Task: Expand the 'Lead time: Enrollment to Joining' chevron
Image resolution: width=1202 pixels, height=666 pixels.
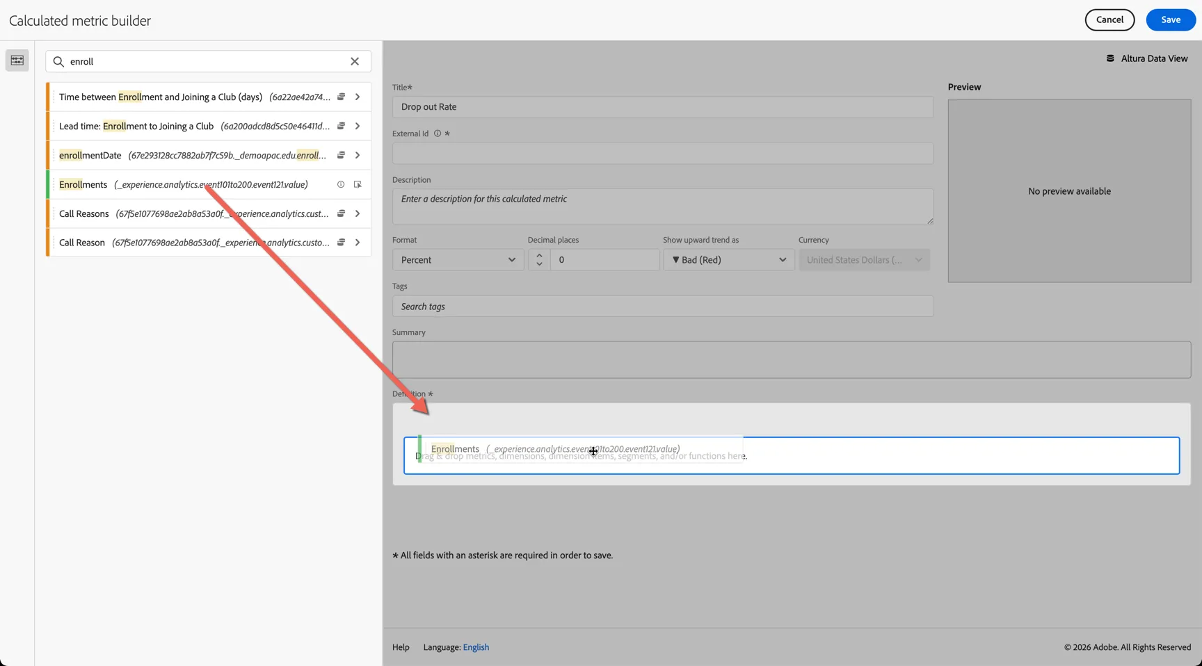Action: pos(358,126)
